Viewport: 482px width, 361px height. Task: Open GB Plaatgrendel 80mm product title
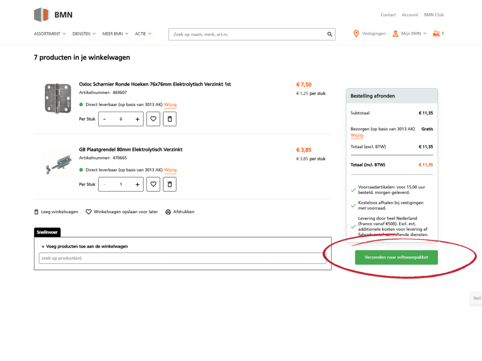pyautogui.click(x=131, y=150)
